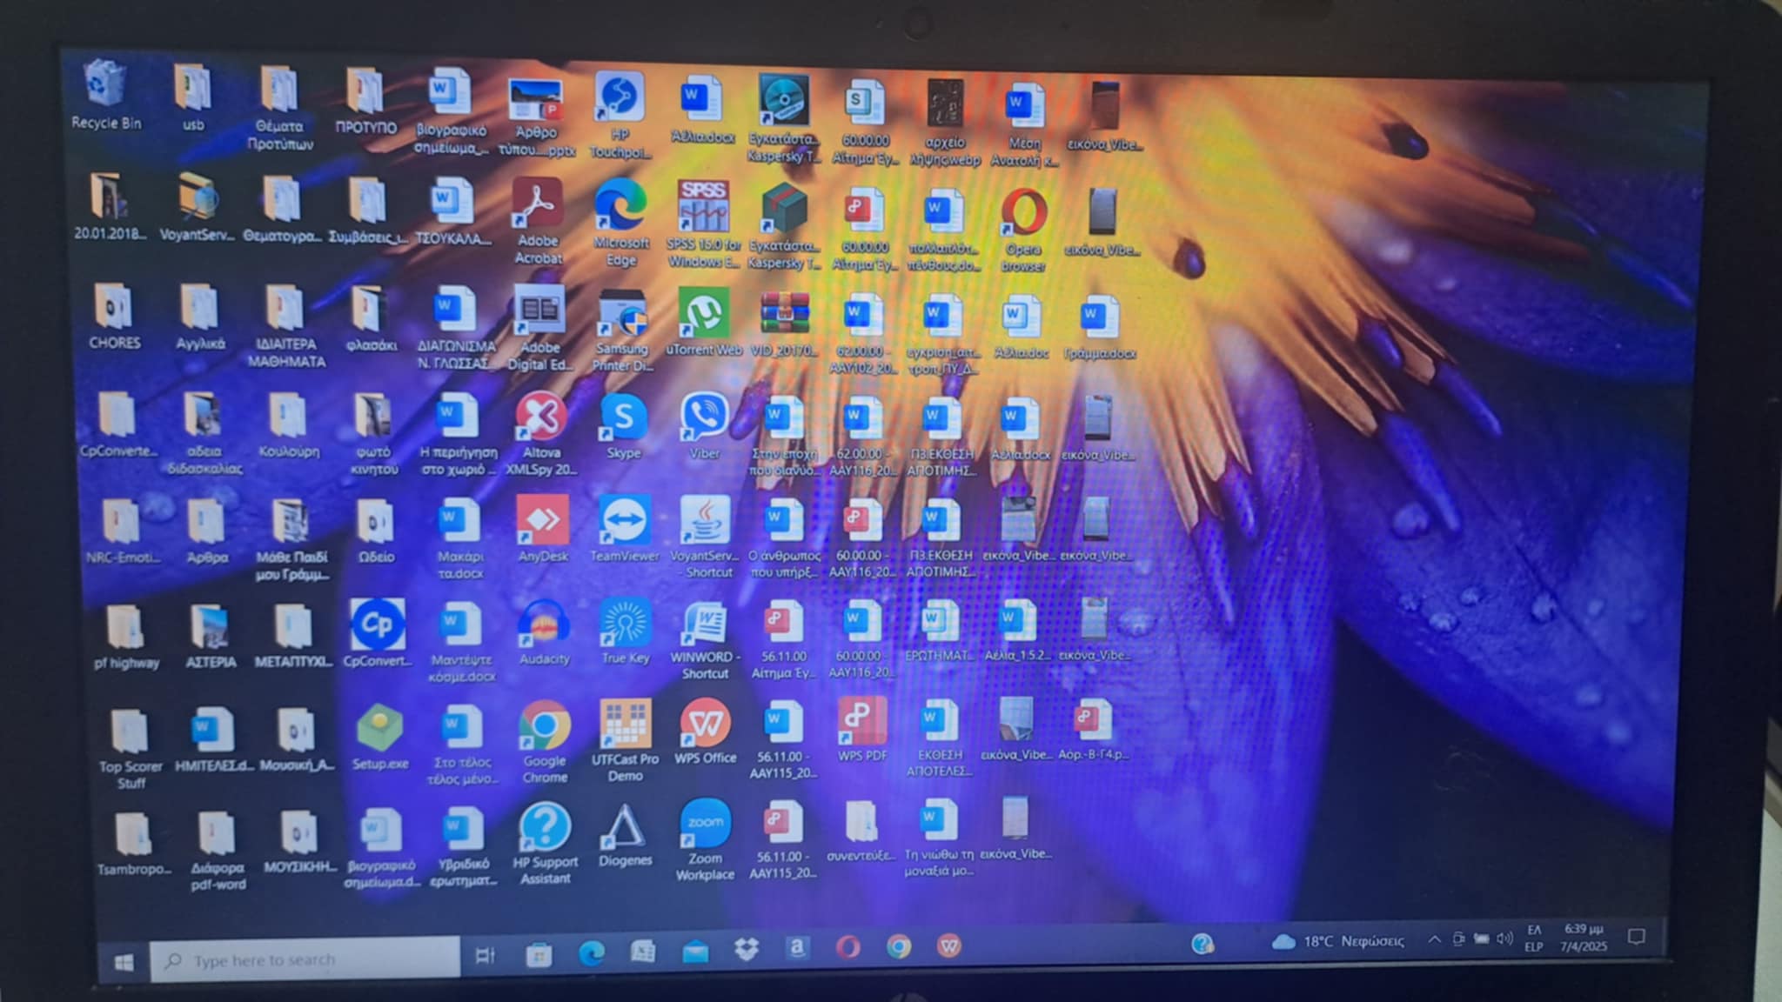Open the 18°C Νεφώσεις weather widget

1338,942
